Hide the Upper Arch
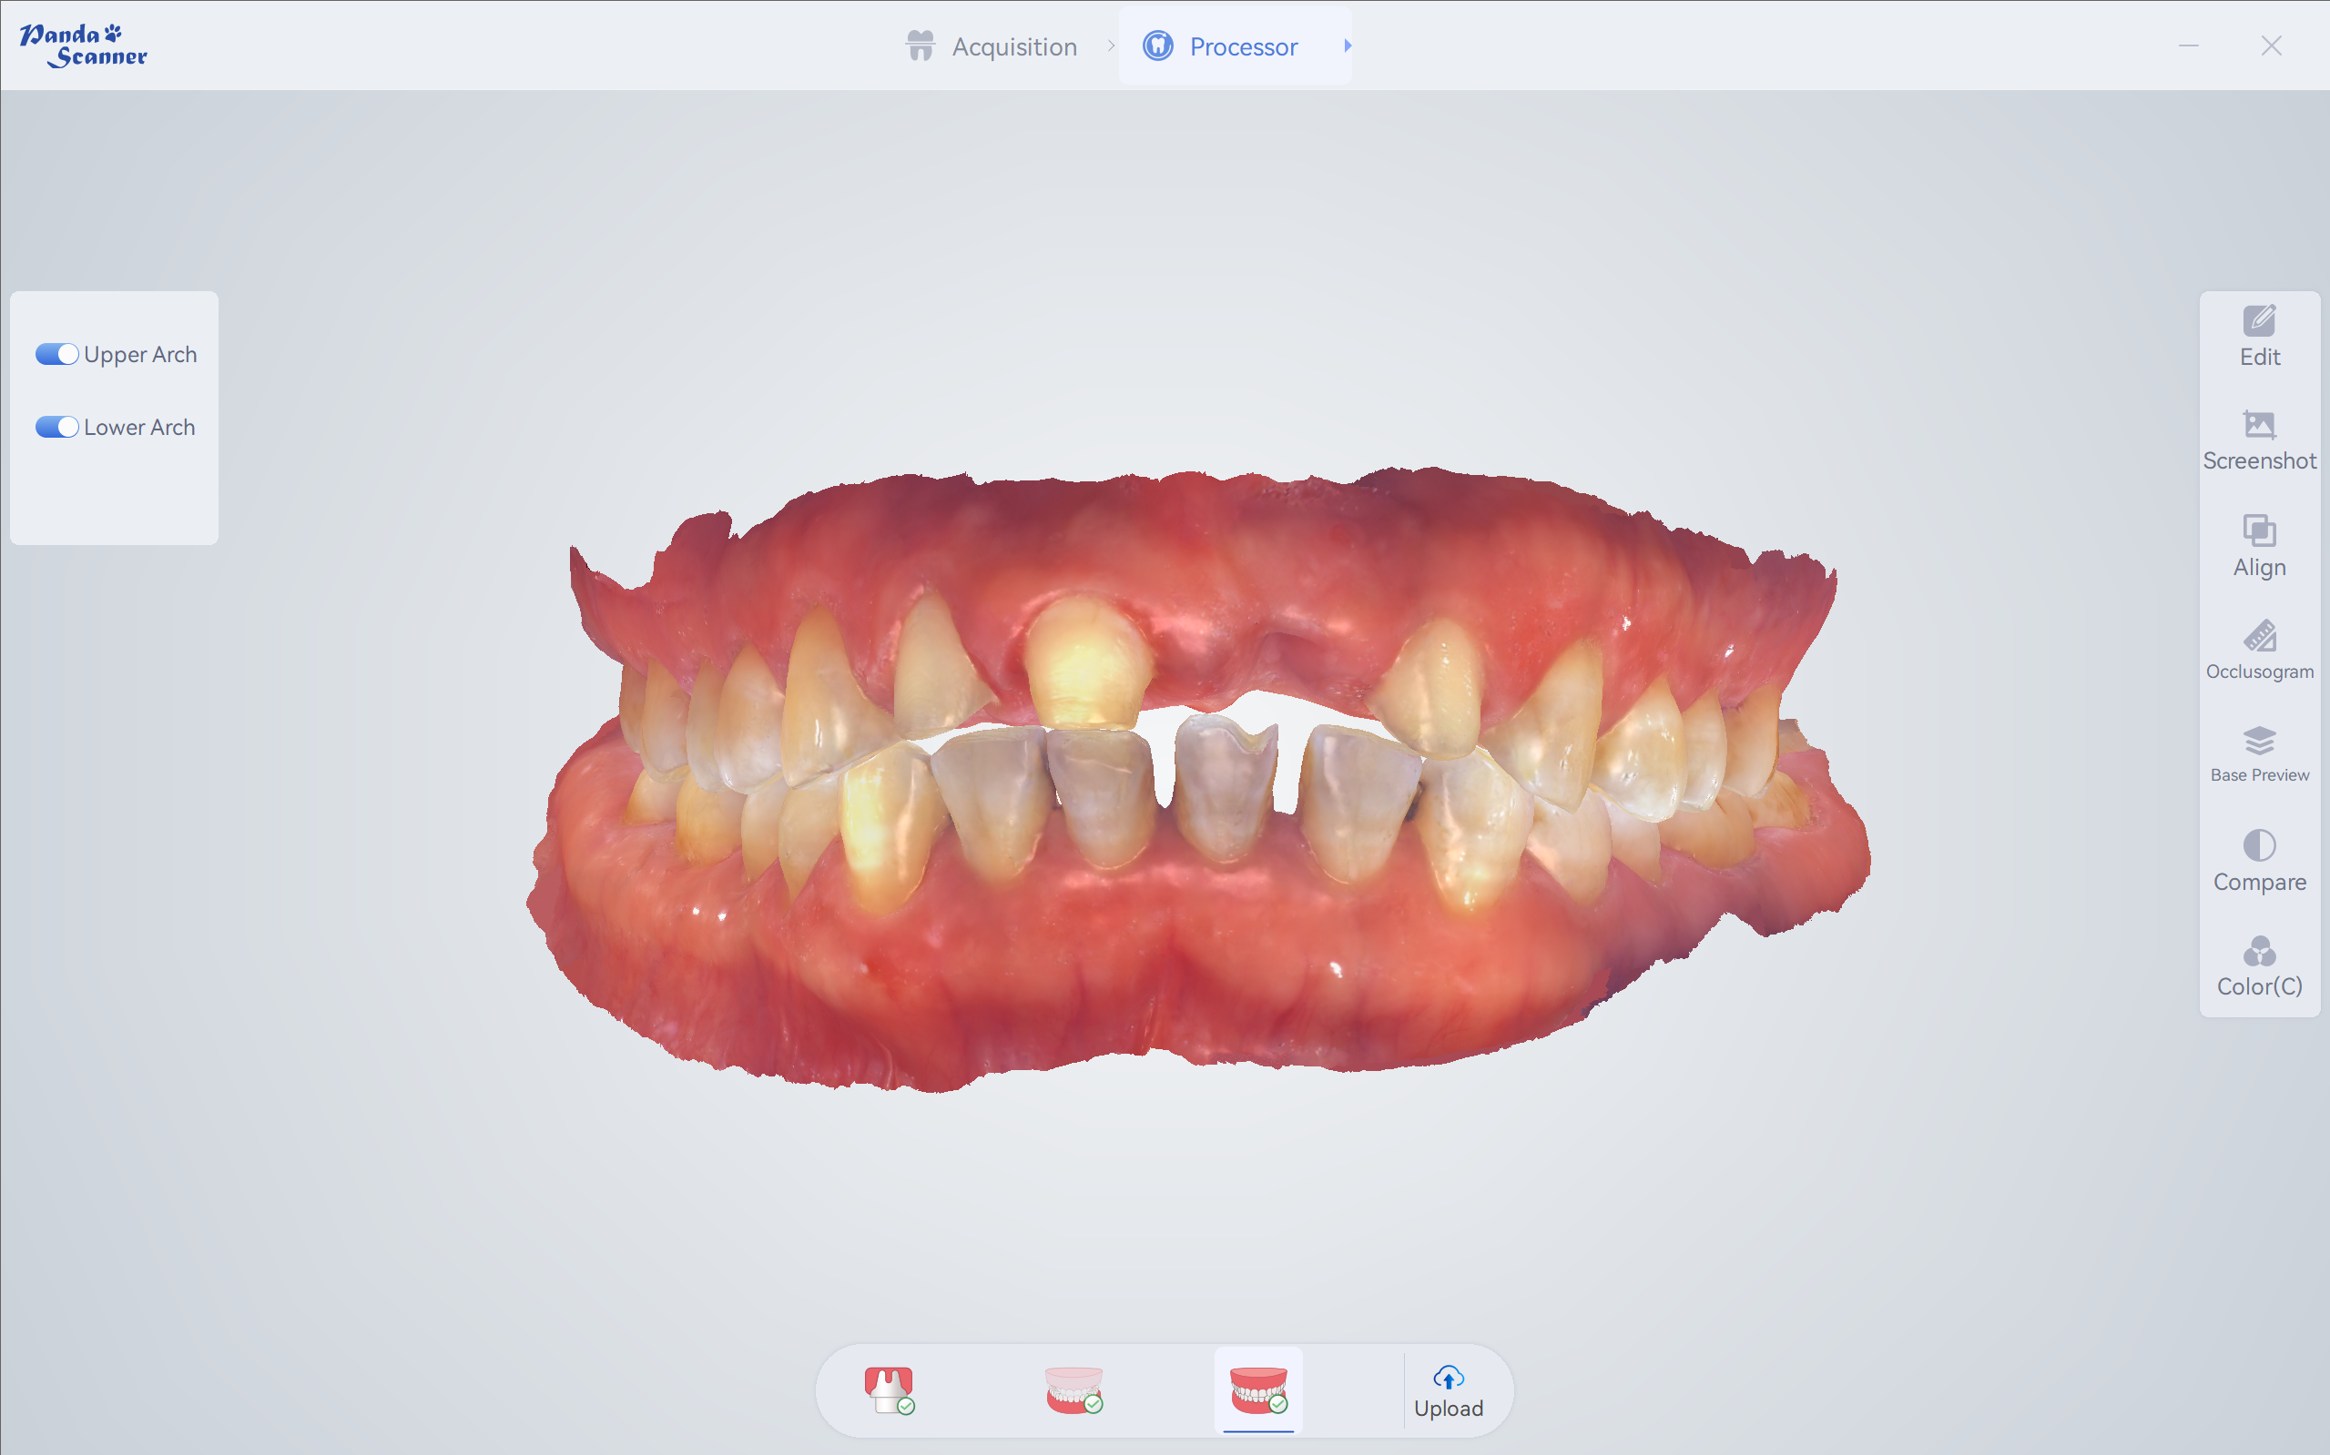The image size is (2330, 1455). click(x=56, y=354)
